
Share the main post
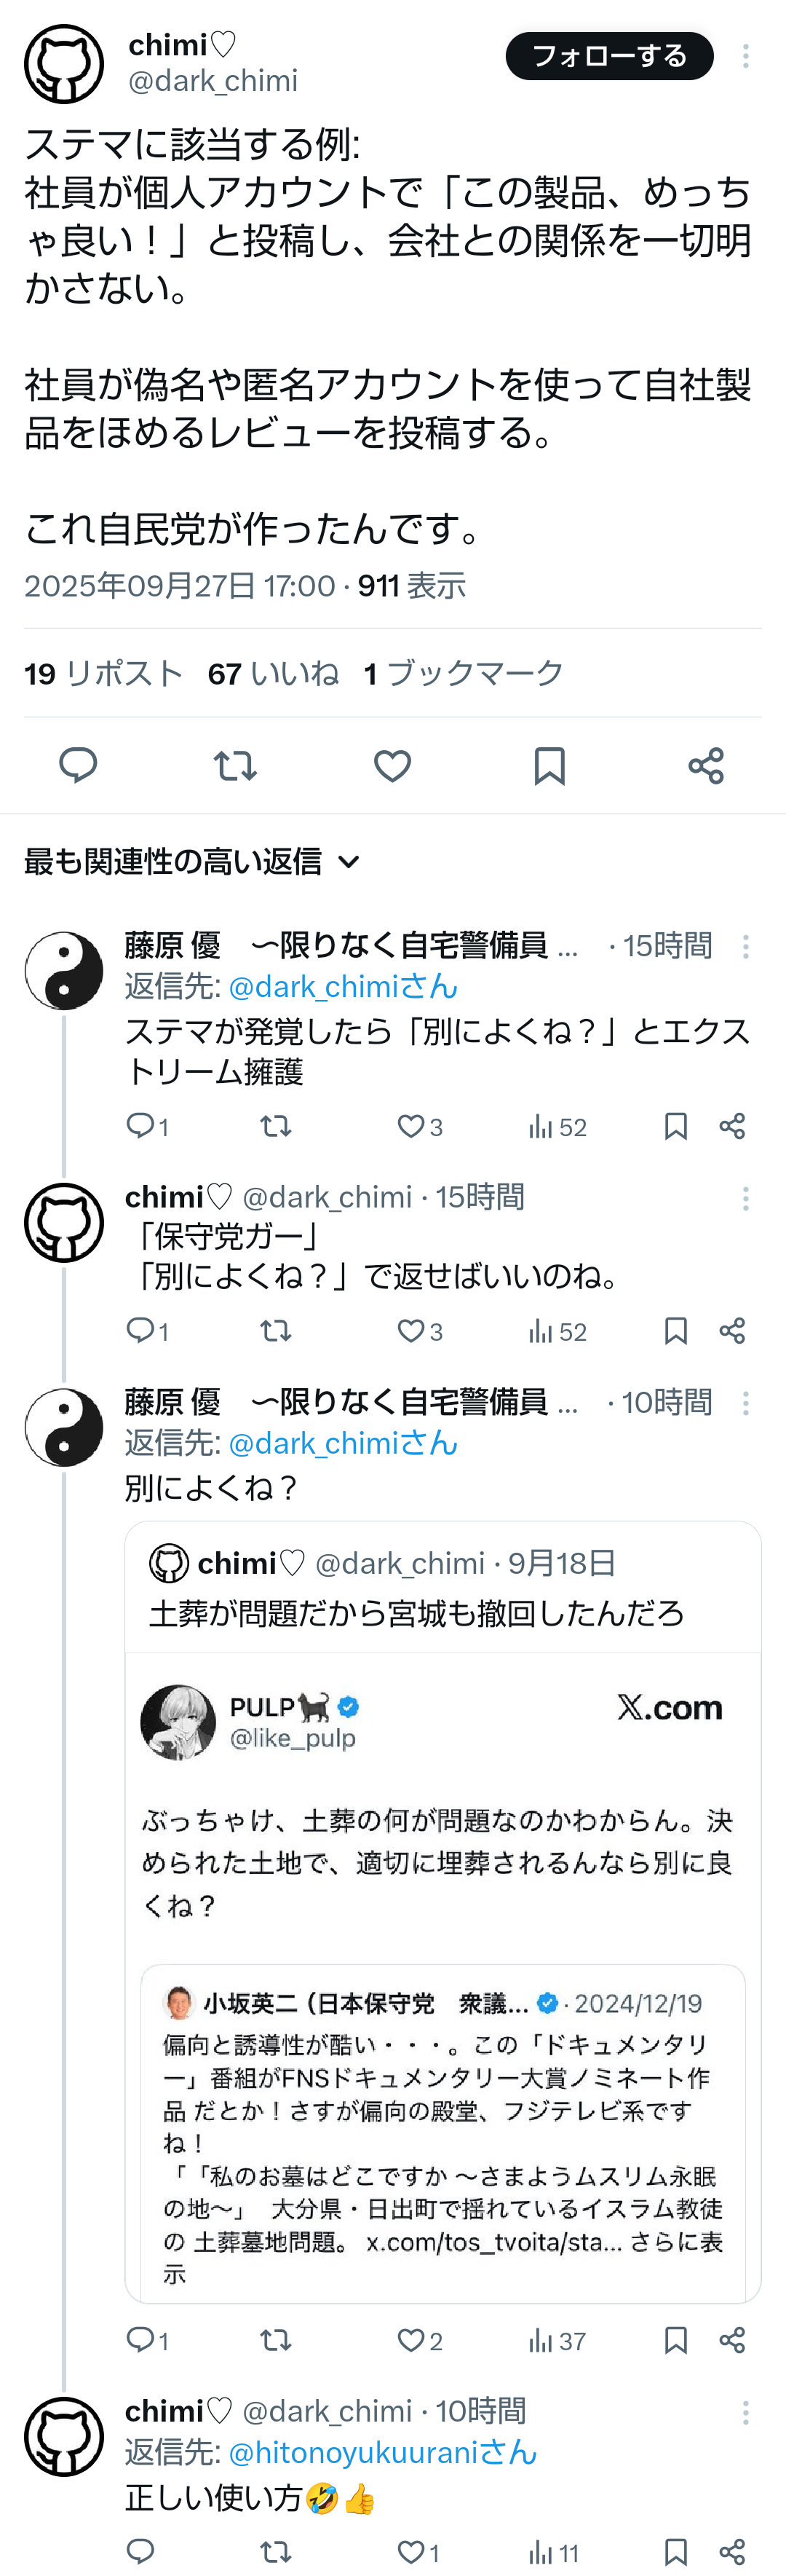[x=706, y=766]
